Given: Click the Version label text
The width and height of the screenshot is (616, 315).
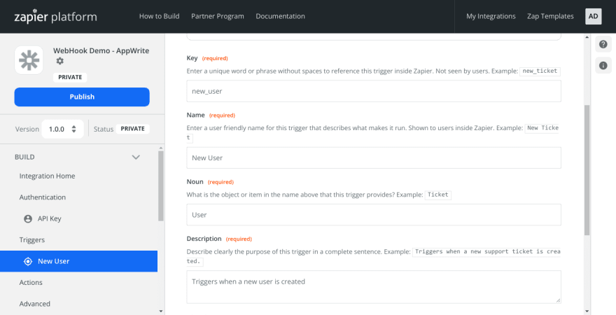Looking at the screenshot, I should tap(27, 129).
